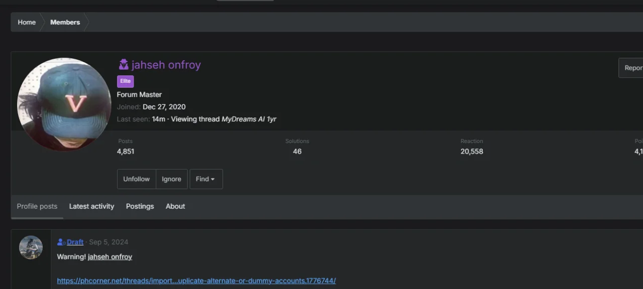The image size is (643, 289).
Task: Click the Sep 5, 2024 post date
Action: point(109,242)
